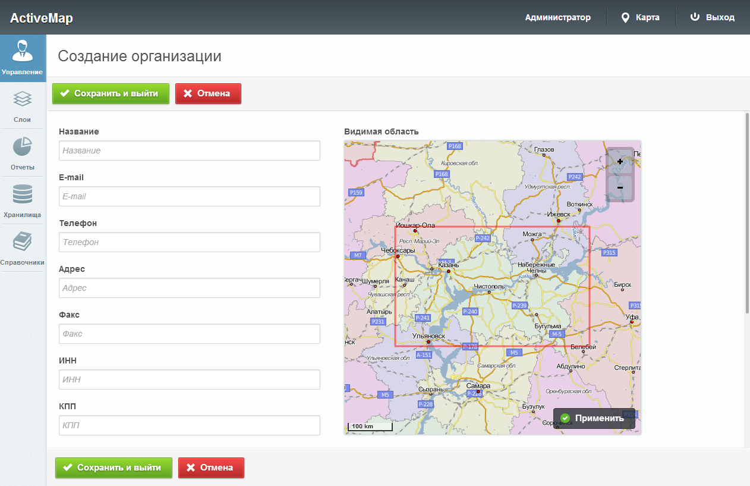
Task: Click bottom Сохранить и выйти button
Action: point(114,468)
